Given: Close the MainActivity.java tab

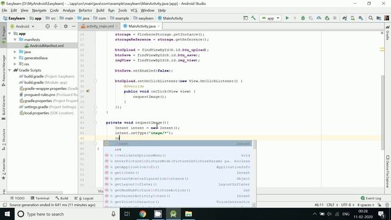Looking at the screenshot, I should click(159, 26).
